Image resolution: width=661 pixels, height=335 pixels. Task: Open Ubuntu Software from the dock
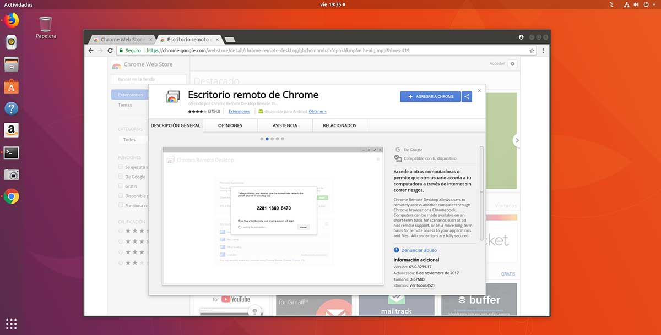coord(12,86)
